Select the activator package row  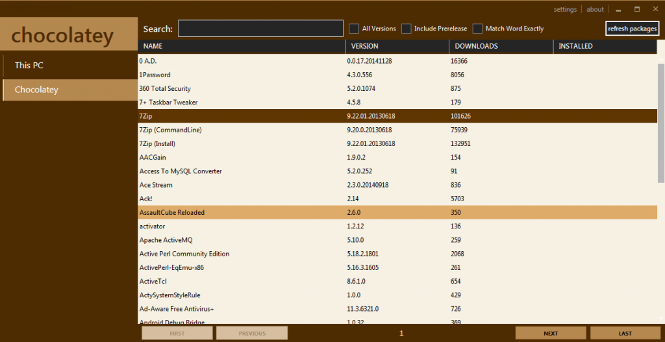point(397,226)
